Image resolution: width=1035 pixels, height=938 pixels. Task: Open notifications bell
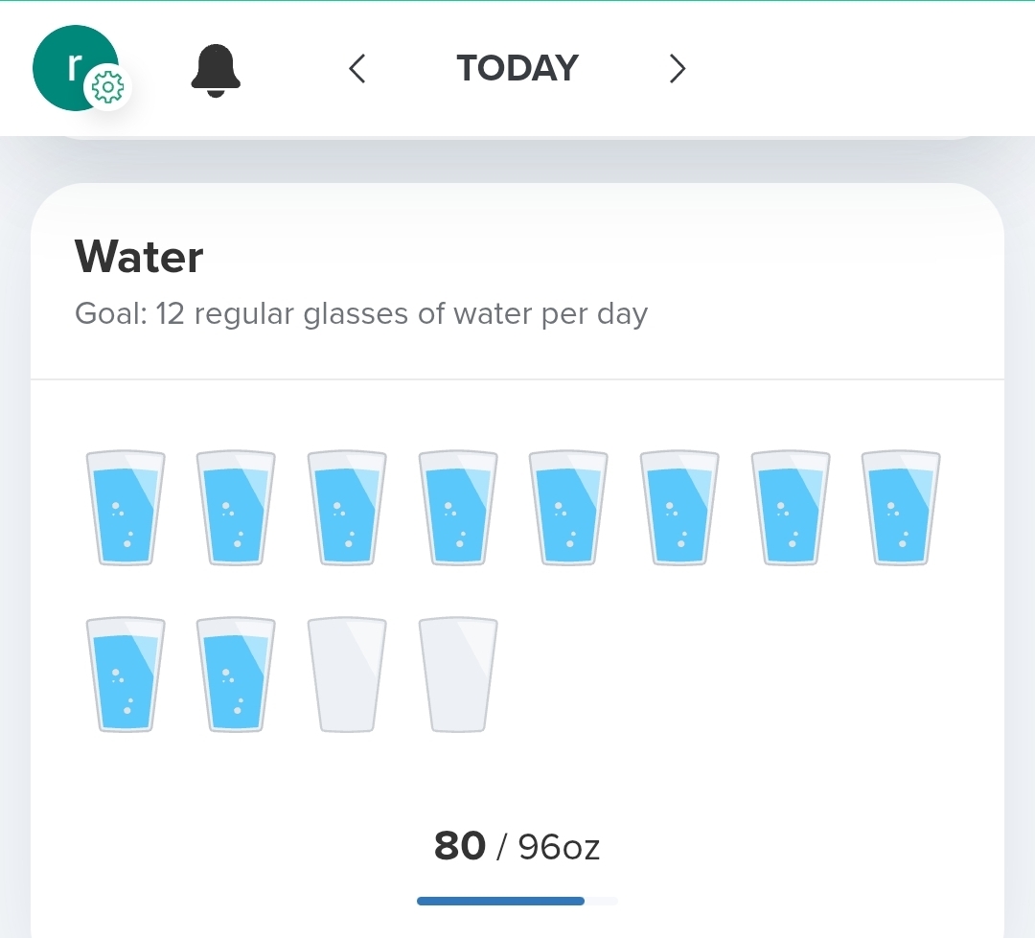pos(216,70)
